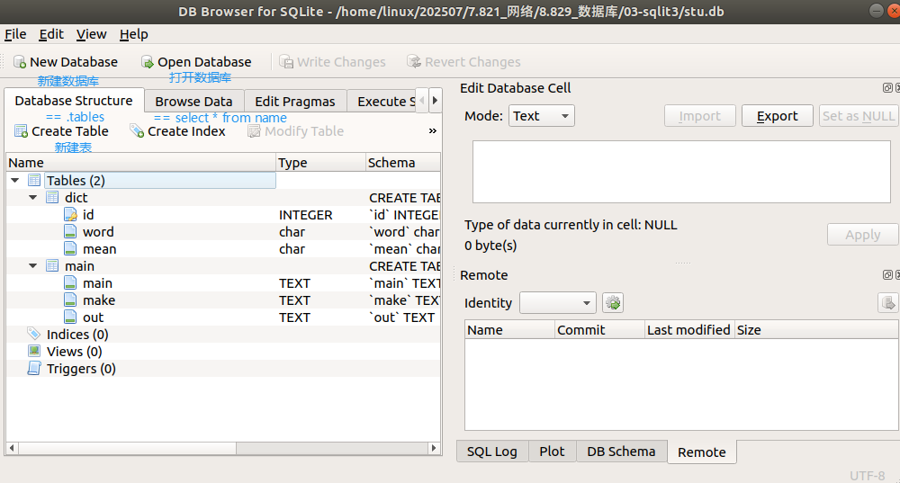The height and width of the screenshot is (483, 900).
Task: Sort by the Name column header in structure
Action: (141, 163)
